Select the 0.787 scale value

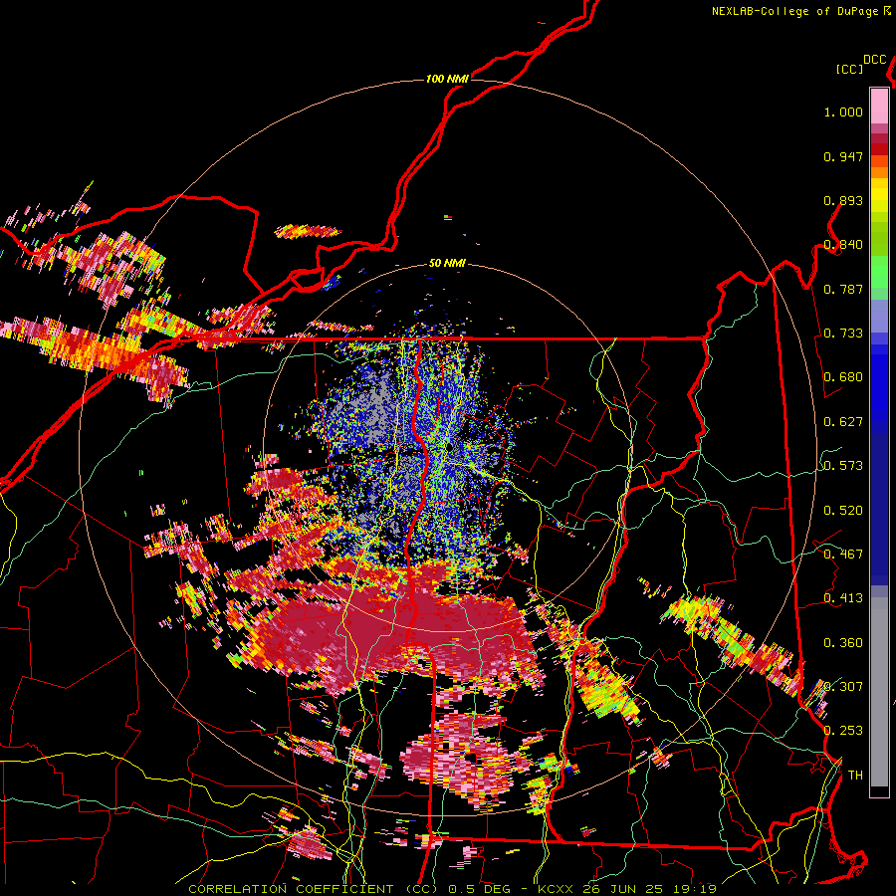pyautogui.click(x=843, y=289)
